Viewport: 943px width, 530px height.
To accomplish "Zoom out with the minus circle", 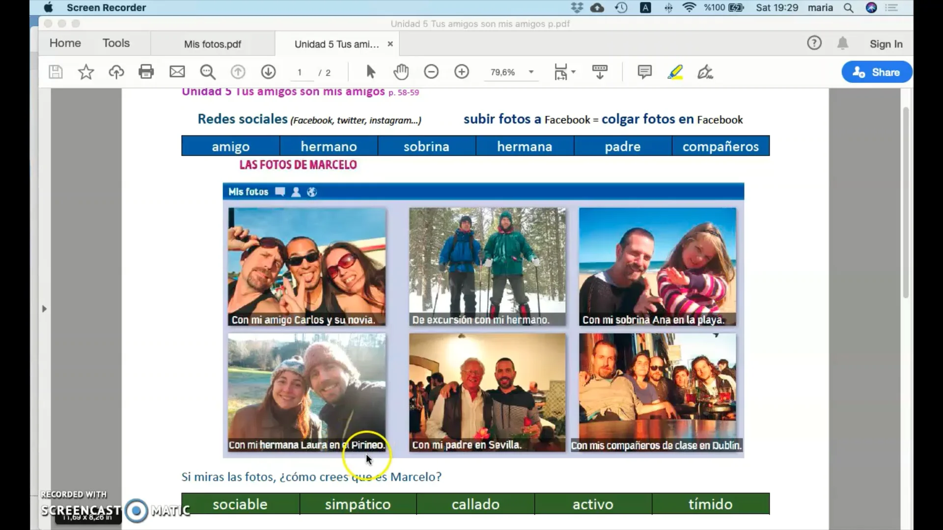I will pyautogui.click(x=431, y=72).
